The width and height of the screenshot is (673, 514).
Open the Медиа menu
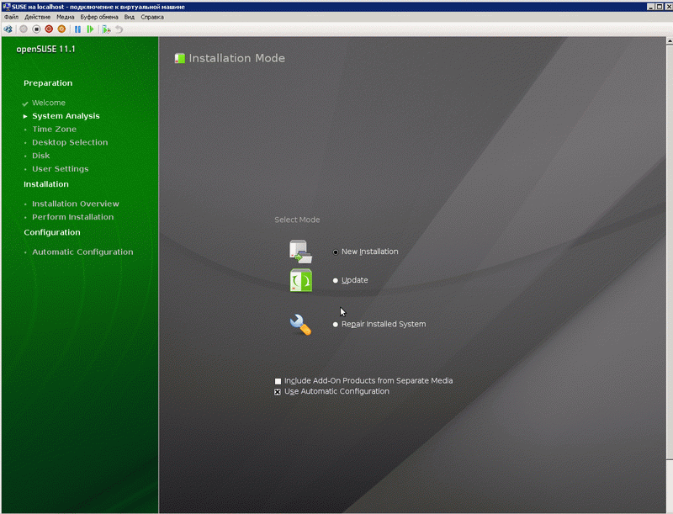[x=66, y=17]
